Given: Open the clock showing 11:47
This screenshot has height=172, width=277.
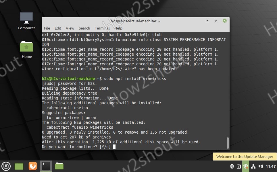Looking at the screenshot, I should point(271,166).
